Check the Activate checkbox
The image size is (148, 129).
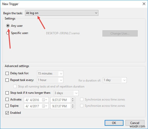tap(7, 99)
